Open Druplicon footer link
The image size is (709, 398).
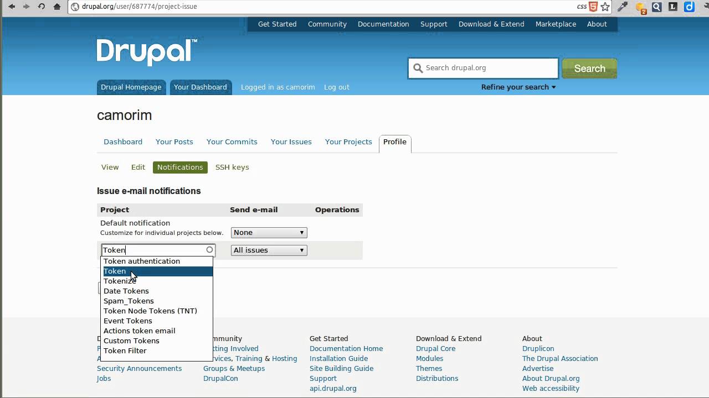[538, 349]
